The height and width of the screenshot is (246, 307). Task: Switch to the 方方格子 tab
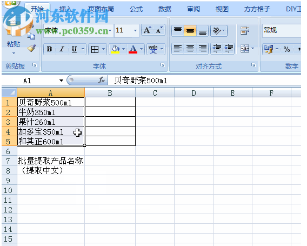click(257, 9)
